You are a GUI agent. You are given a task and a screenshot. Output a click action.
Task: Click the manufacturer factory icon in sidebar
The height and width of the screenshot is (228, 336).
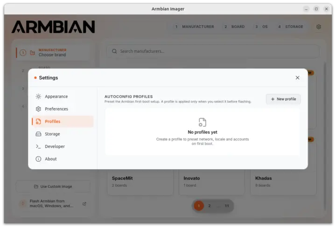click(x=32, y=53)
